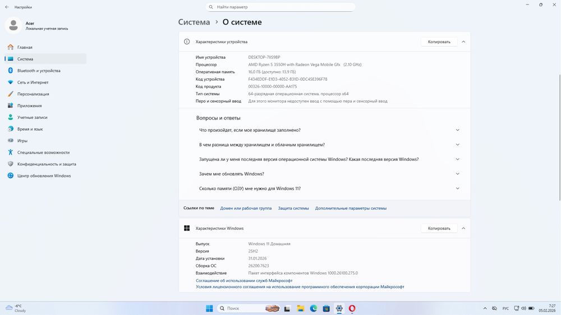Open Специальные возможности settings
This screenshot has height=315, width=561.
click(x=46, y=152)
